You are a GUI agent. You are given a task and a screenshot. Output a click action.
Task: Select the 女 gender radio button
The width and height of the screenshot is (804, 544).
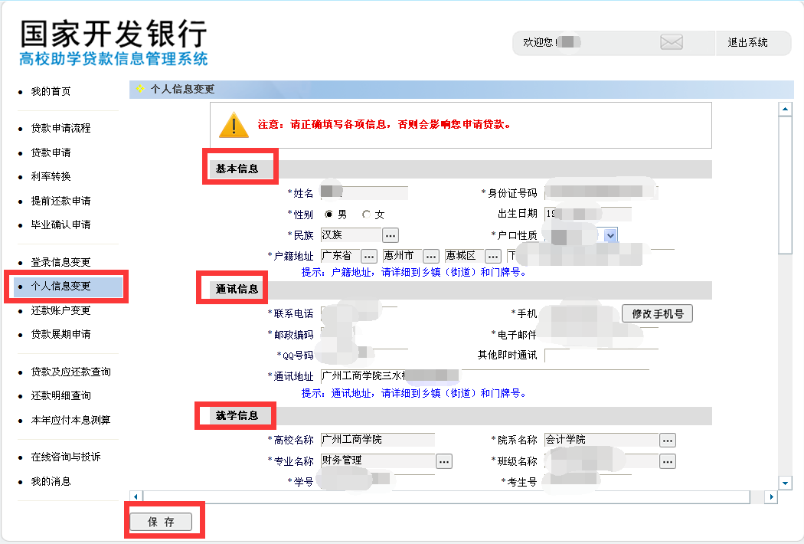pyautogui.click(x=367, y=215)
